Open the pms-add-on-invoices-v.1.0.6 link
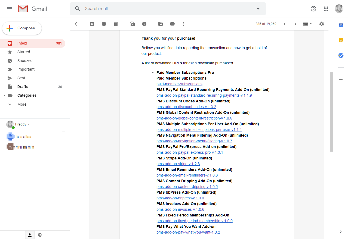The height and width of the screenshot is (239, 348). pos(180,209)
